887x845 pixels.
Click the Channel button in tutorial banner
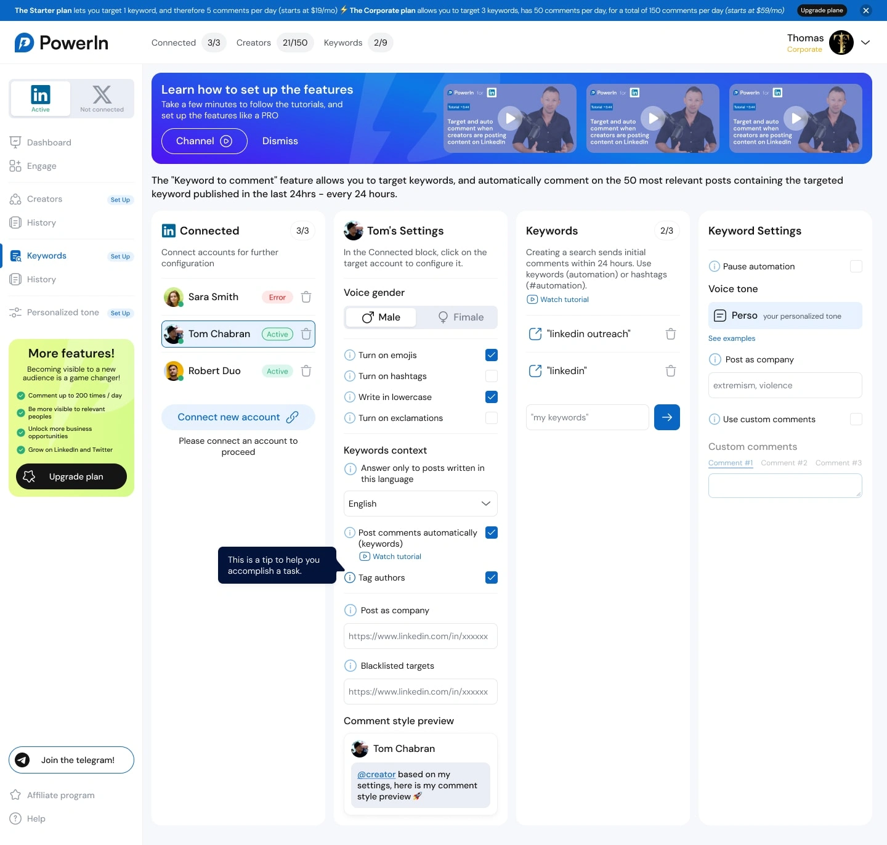pyautogui.click(x=205, y=141)
